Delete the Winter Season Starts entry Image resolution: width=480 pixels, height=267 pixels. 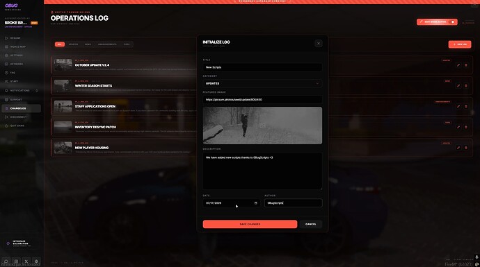466,86
